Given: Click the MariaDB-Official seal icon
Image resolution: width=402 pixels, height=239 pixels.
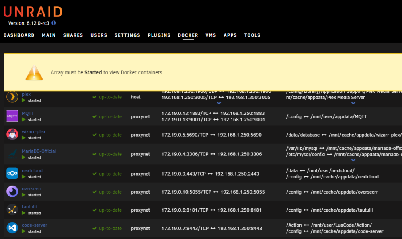Looking at the screenshot, I should click(12, 154).
